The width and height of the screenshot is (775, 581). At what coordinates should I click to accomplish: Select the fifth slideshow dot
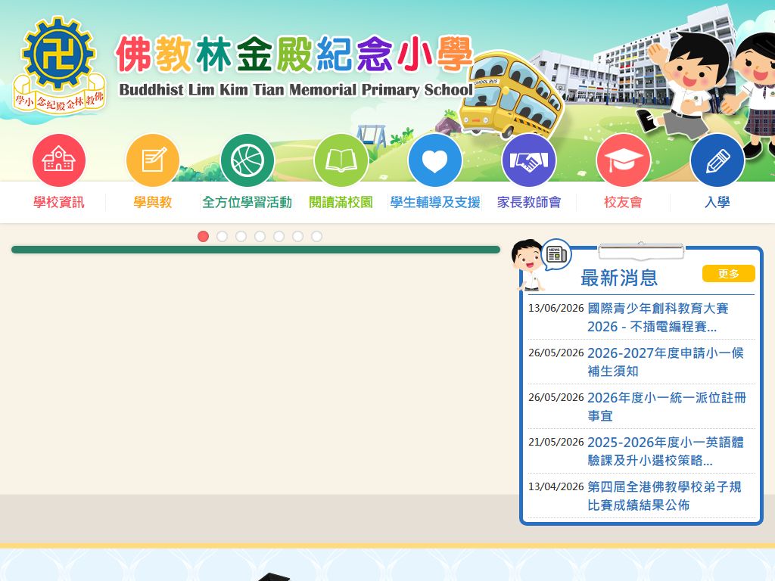coord(279,236)
